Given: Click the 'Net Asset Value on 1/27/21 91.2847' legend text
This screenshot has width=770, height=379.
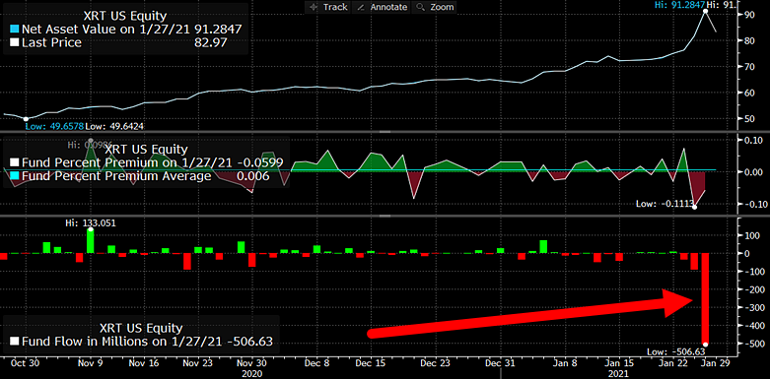Looking at the screenshot, I should pos(131,29).
